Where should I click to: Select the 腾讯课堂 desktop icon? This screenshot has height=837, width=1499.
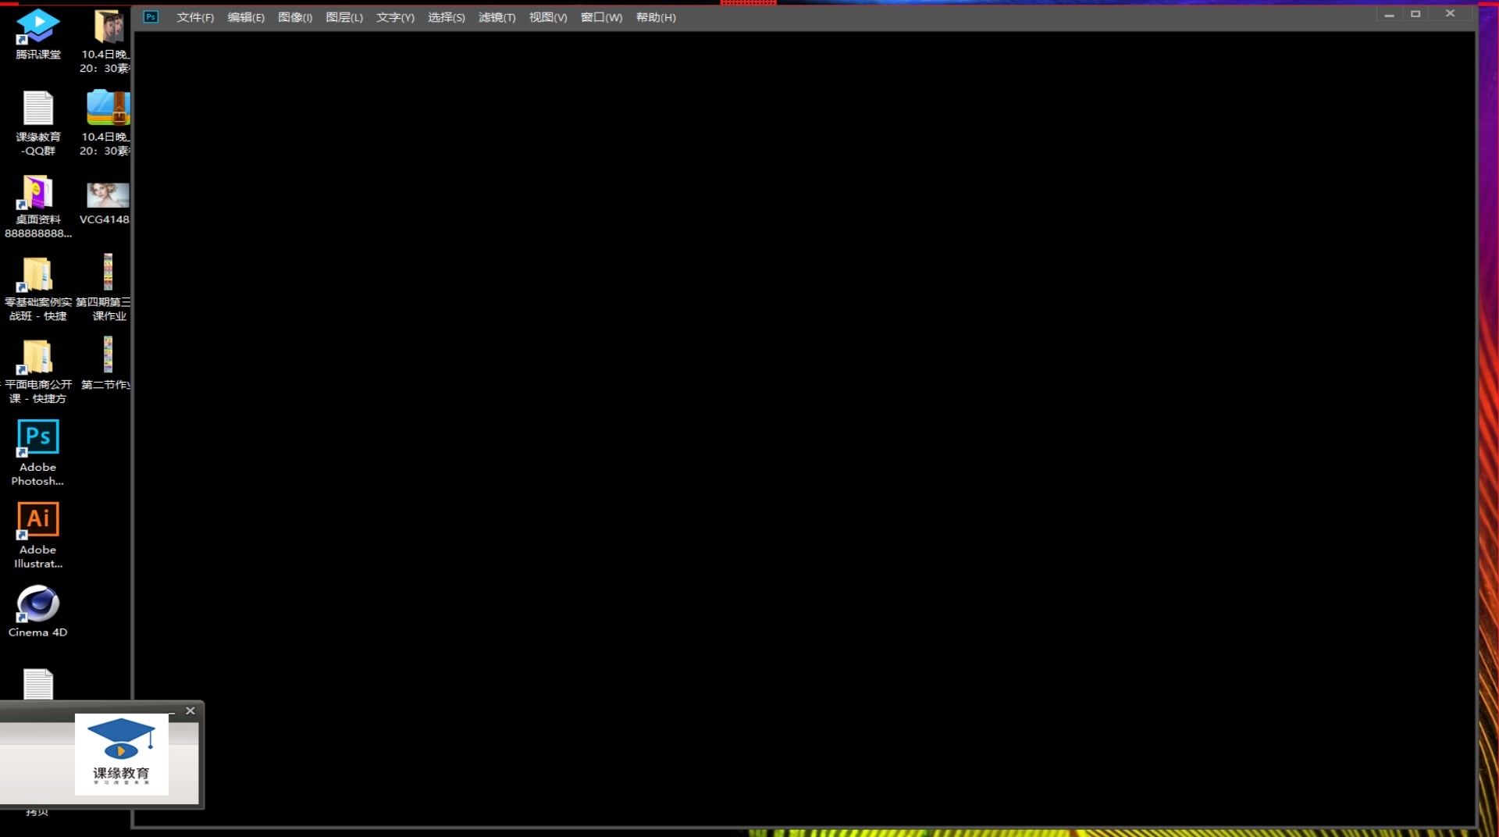37,34
